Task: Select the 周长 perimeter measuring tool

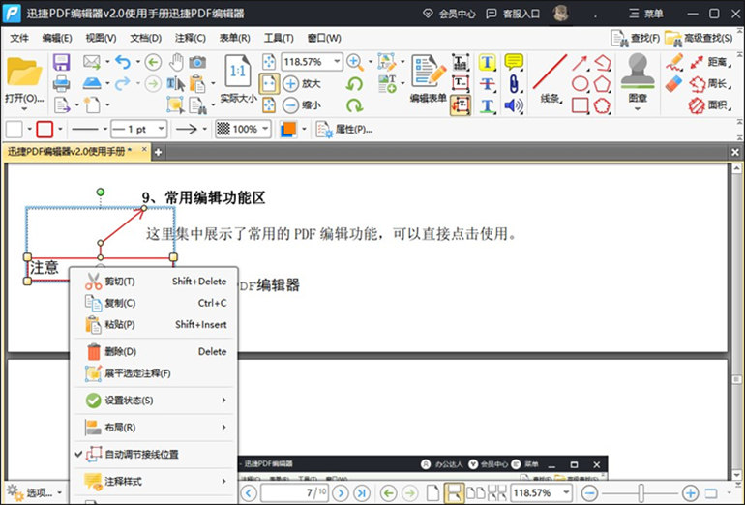Action: (710, 84)
